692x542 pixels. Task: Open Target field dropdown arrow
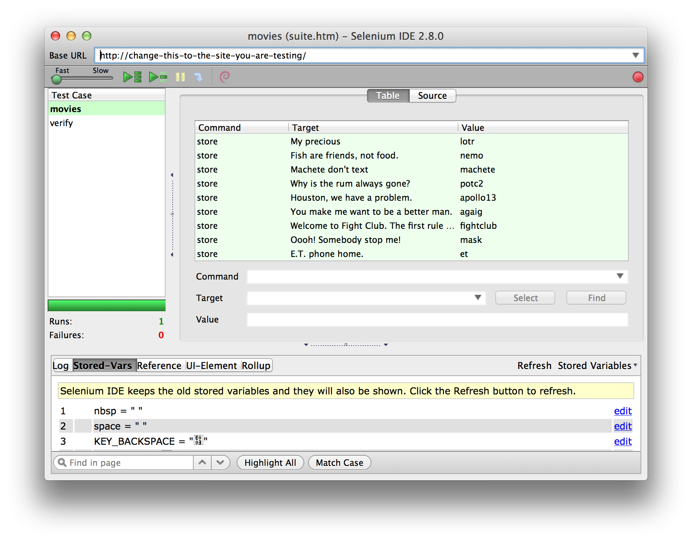pyautogui.click(x=478, y=298)
